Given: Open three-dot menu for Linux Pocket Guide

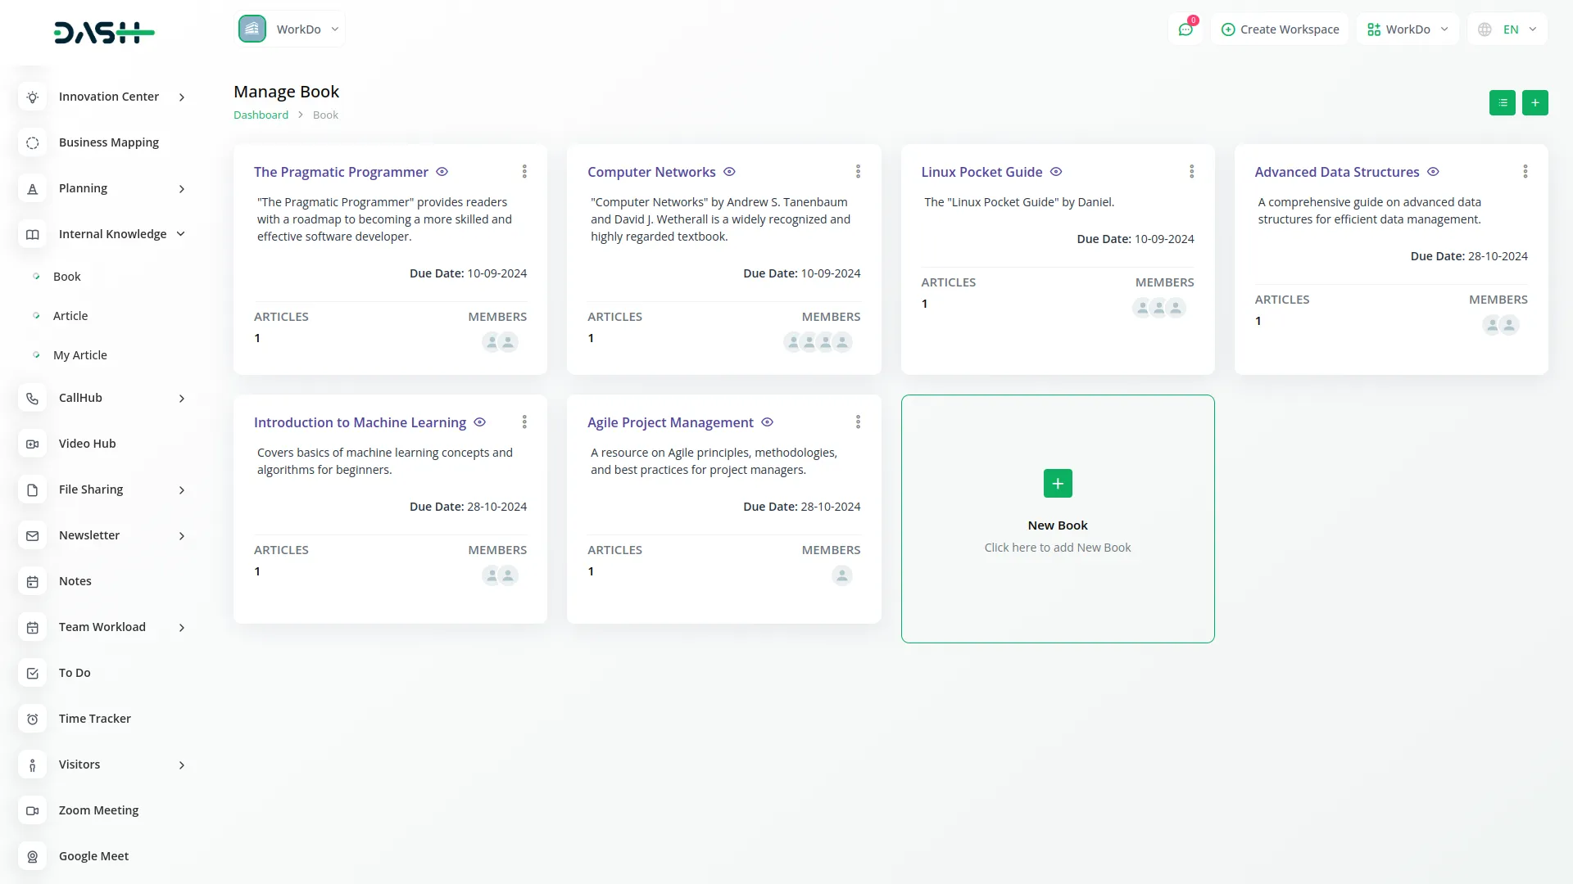Looking at the screenshot, I should pyautogui.click(x=1191, y=171).
